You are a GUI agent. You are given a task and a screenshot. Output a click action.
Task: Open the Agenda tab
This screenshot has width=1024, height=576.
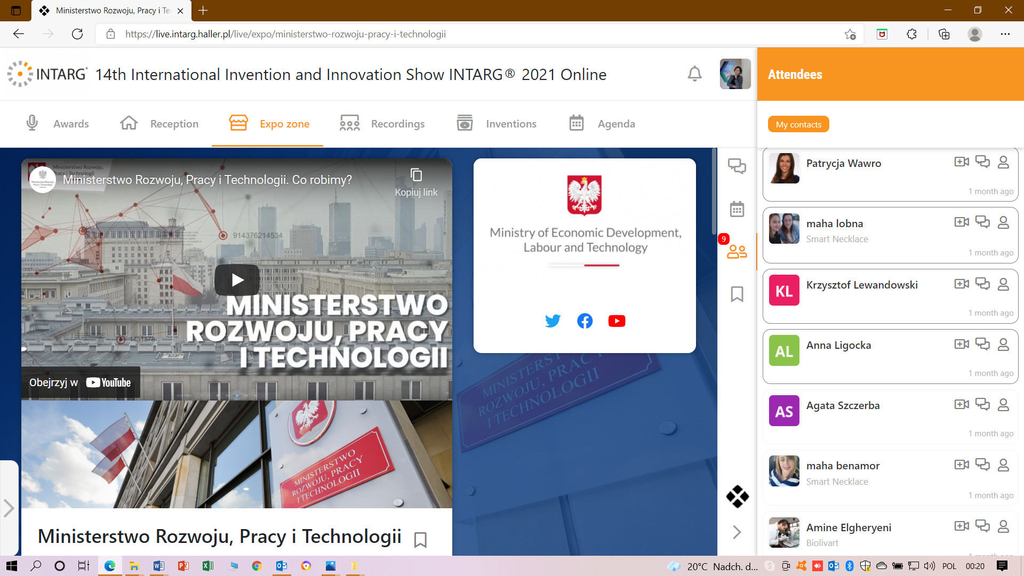pyautogui.click(x=602, y=124)
